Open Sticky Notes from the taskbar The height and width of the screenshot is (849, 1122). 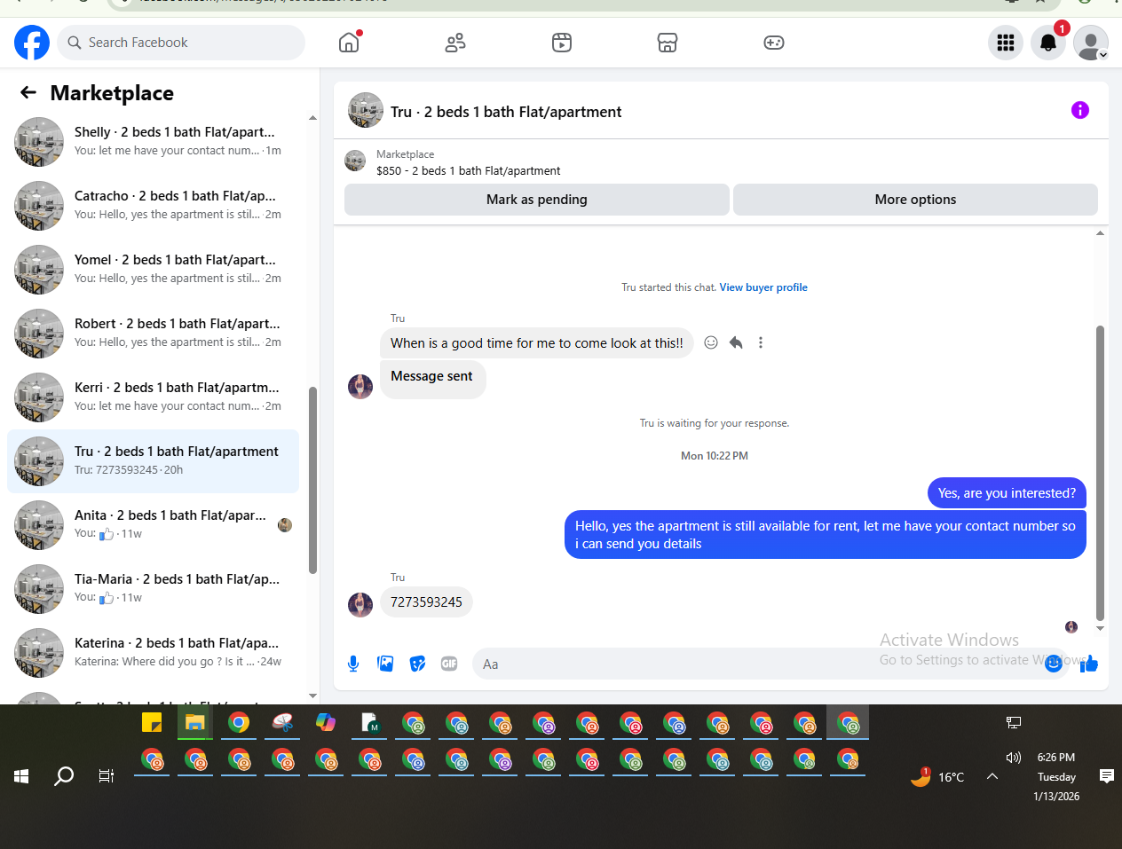tap(152, 722)
